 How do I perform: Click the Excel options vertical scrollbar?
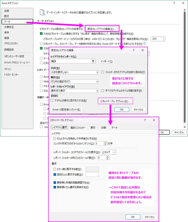[x=185, y=67]
